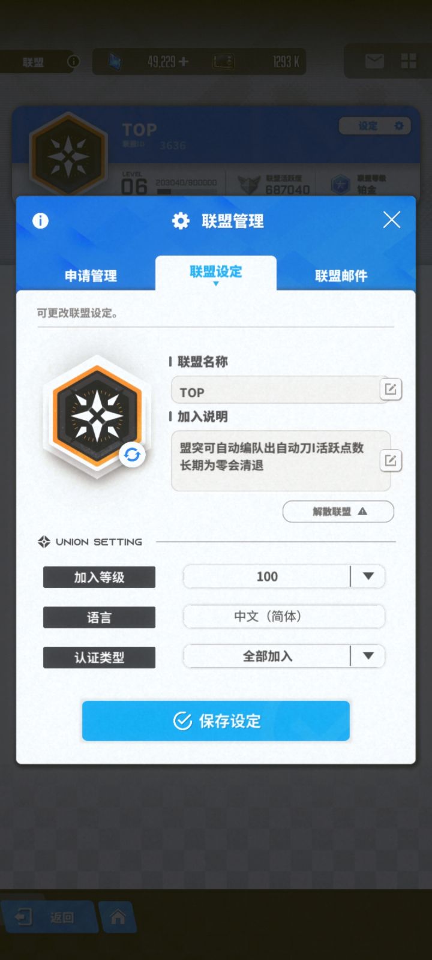Viewport: 432px width, 960px height.
Task: Expand the 加入等级 dropdown arrow
Action: pos(368,577)
